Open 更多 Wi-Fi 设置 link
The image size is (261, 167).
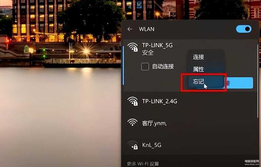point(143,164)
